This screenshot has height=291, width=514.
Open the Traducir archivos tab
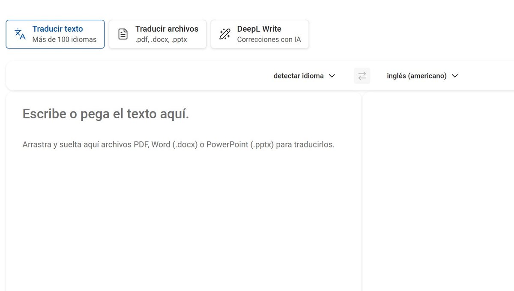167,29
